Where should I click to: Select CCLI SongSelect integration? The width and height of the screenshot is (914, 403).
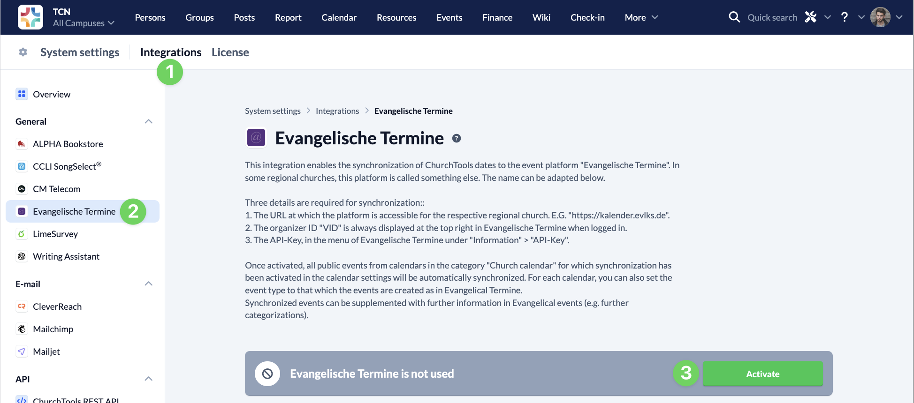click(83, 166)
